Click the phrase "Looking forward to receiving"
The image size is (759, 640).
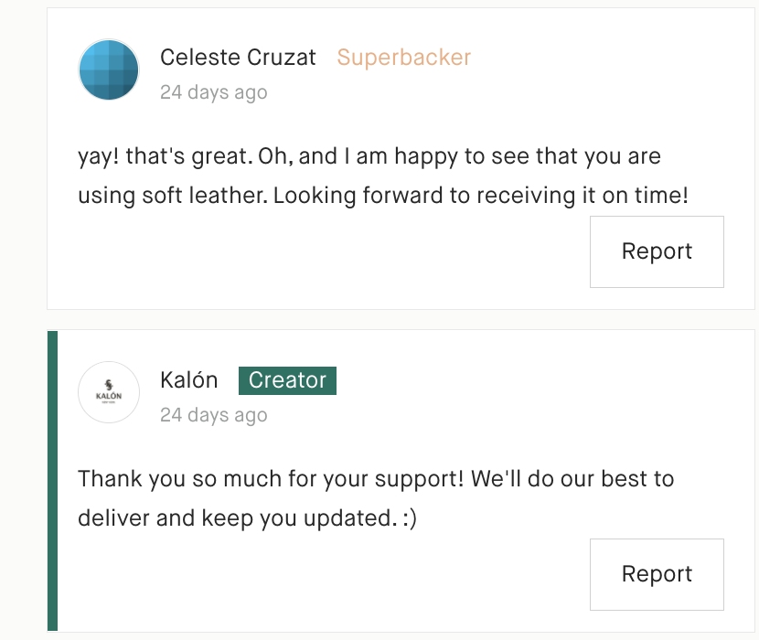pyautogui.click(x=424, y=196)
